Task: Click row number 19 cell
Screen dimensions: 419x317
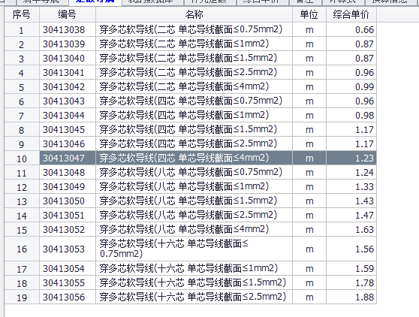Action: click(22, 297)
